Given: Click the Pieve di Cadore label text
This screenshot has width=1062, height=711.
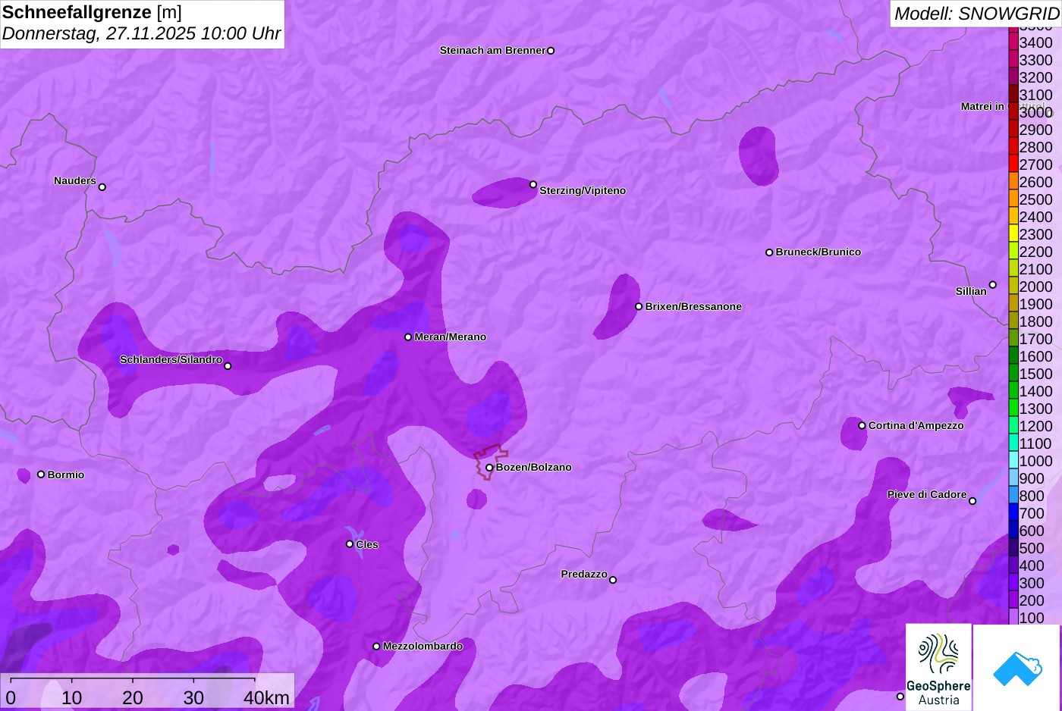Looking at the screenshot, I should [927, 495].
